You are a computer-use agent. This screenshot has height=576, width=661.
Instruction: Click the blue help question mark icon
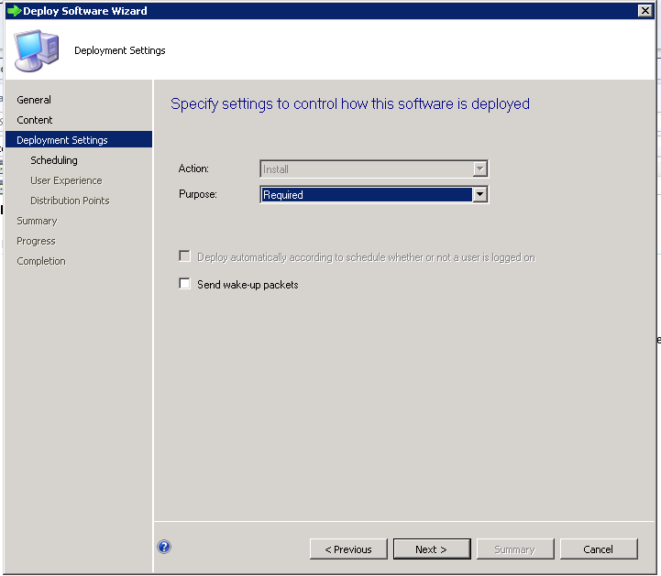(164, 547)
